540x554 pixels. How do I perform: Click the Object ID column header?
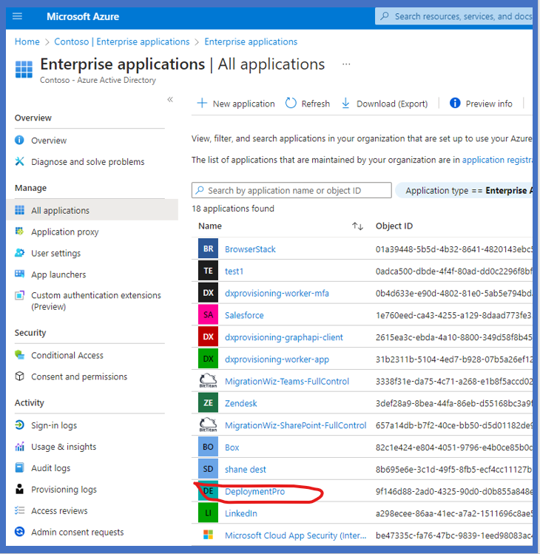click(394, 226)
